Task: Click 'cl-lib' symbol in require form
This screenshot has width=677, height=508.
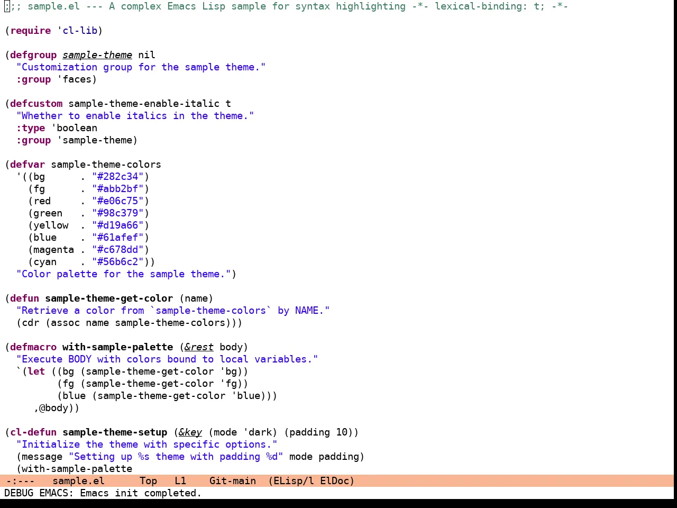Action: (x=80, y=31)
